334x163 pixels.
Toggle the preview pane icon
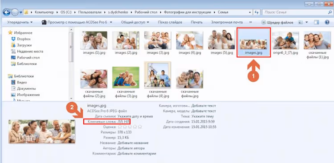point(317,22)
